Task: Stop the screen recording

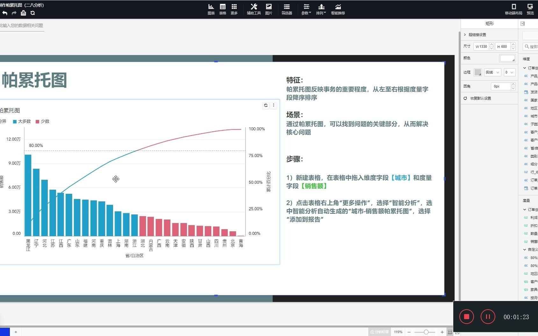Action: point(467,317)
